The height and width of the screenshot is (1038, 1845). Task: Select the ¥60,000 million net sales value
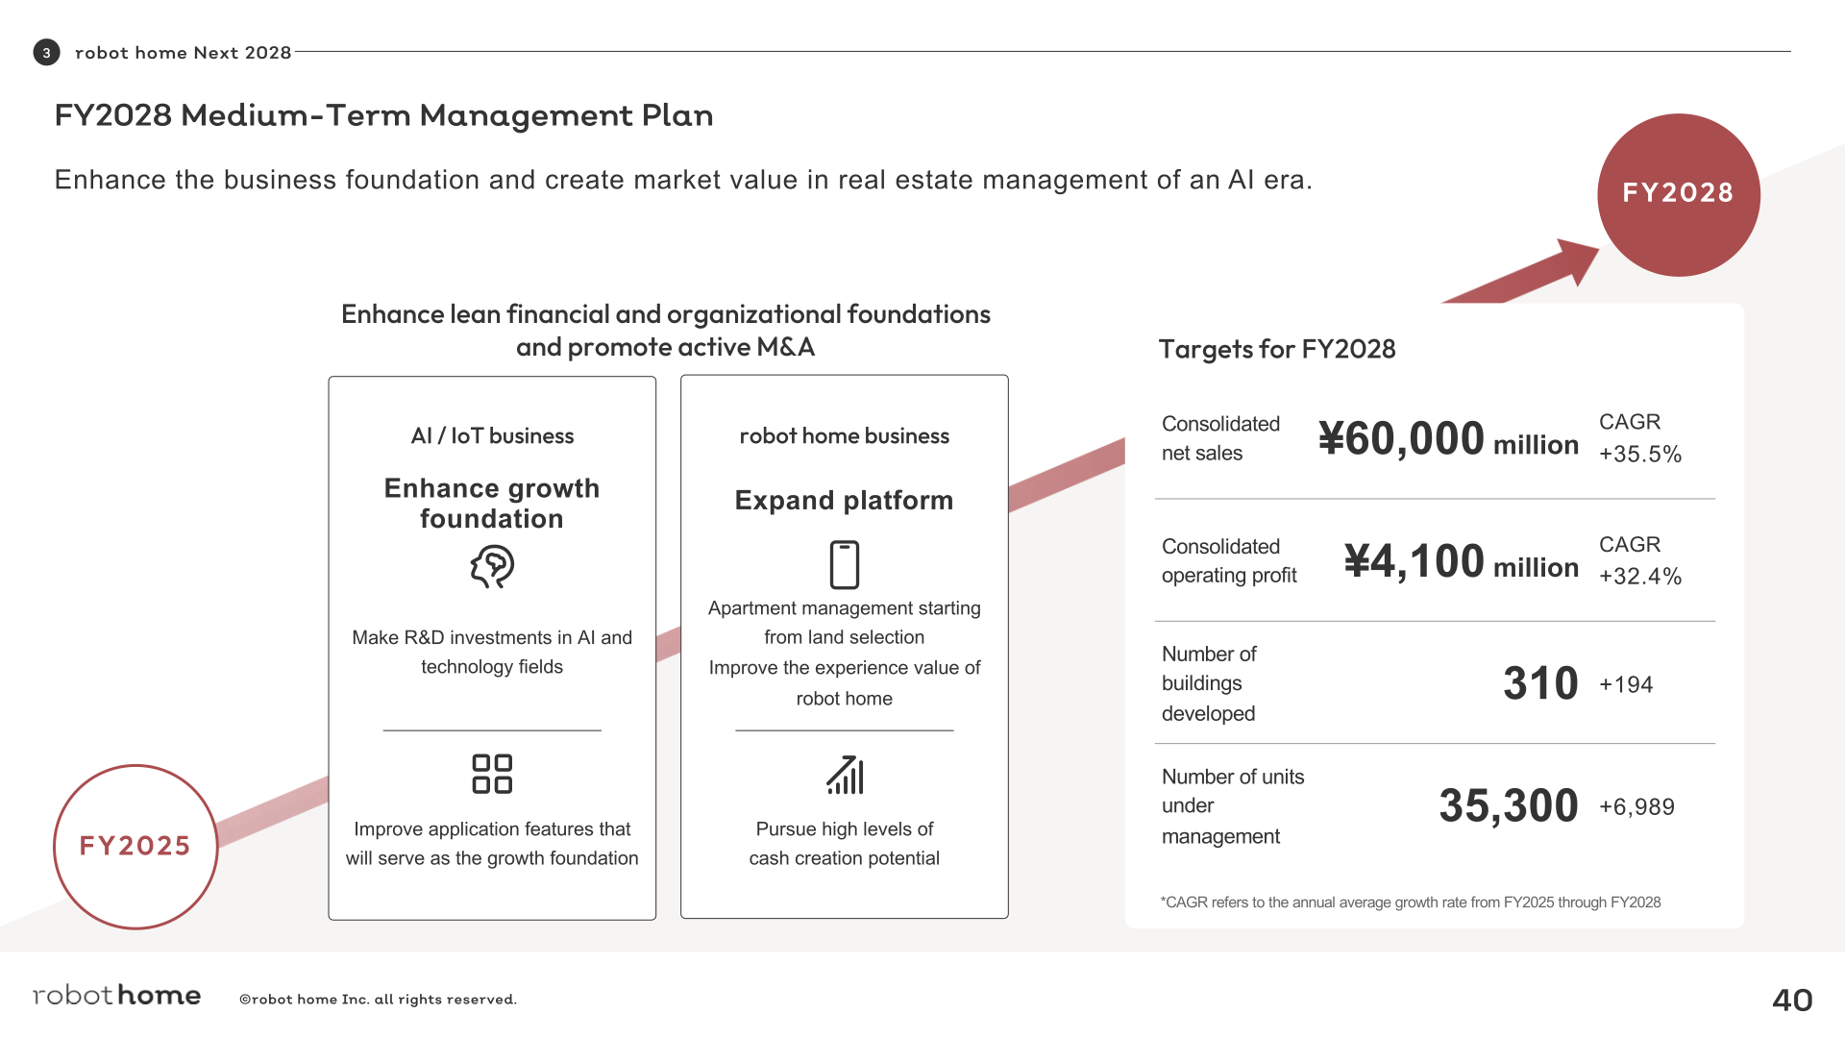[1448, 439]
